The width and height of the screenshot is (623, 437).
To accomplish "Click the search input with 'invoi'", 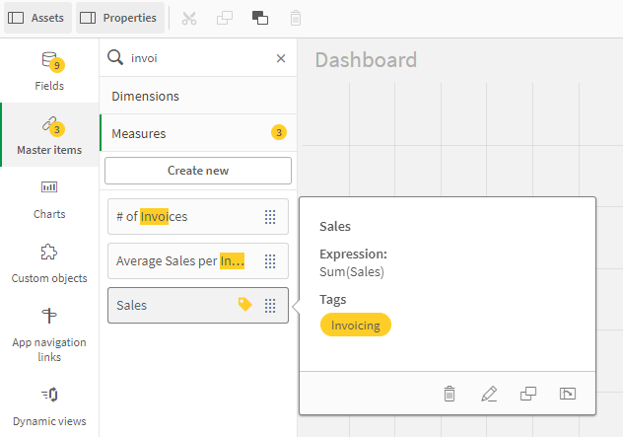I will 197,58.
